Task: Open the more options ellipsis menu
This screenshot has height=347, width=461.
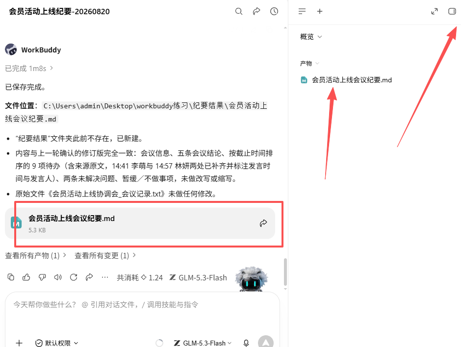Action: click(104, 277)
